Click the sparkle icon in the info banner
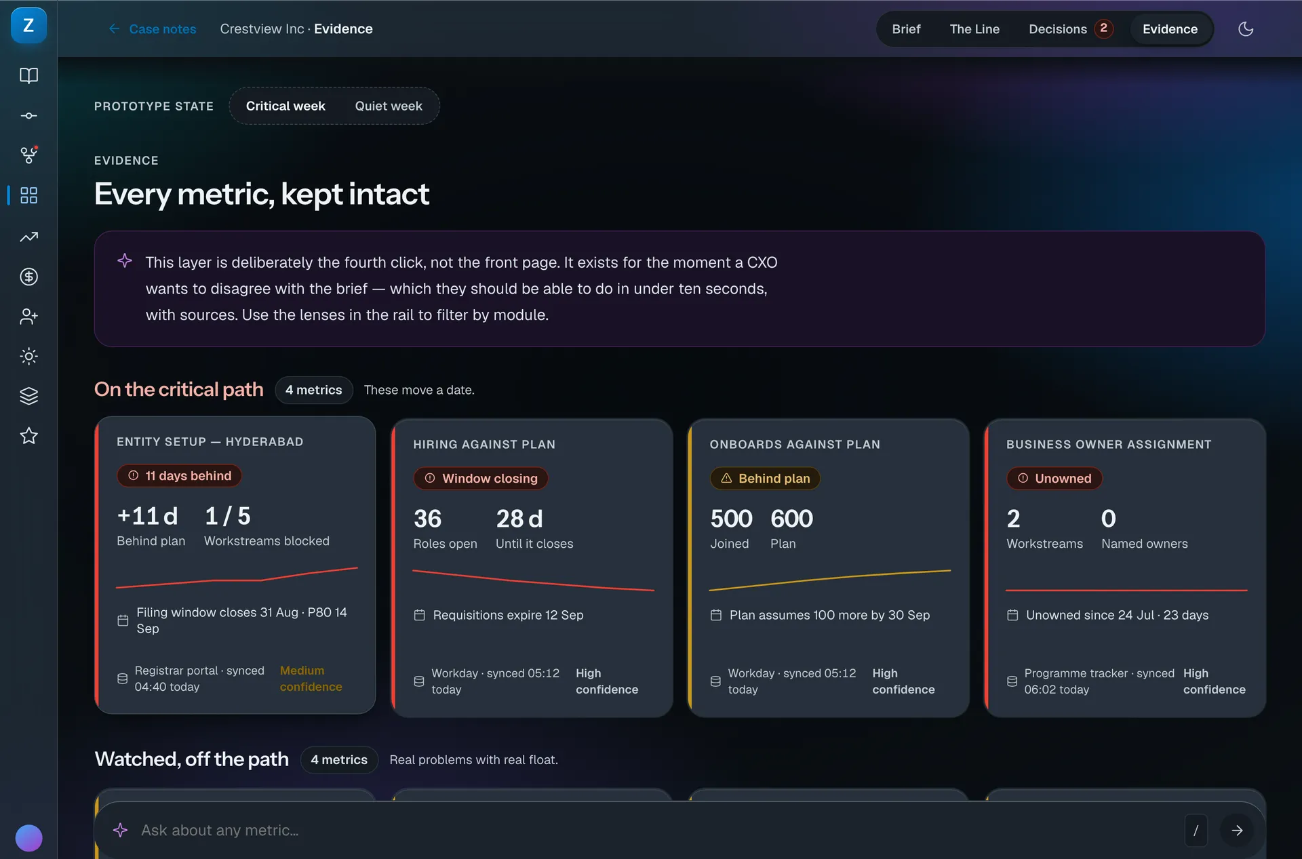1302x859 pixels. click(125, 261)
